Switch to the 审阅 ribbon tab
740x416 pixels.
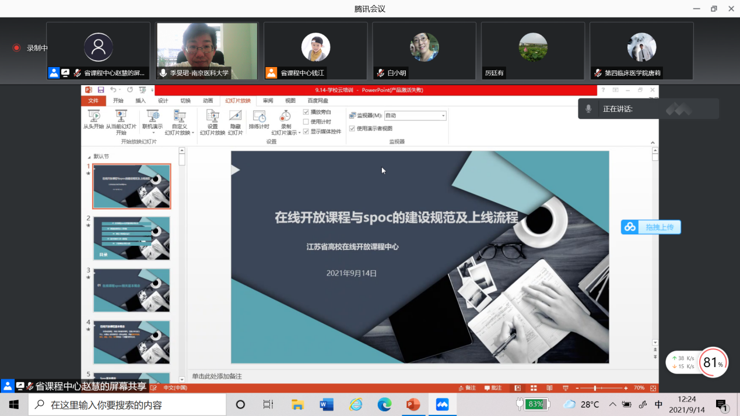tap(268, 101)
